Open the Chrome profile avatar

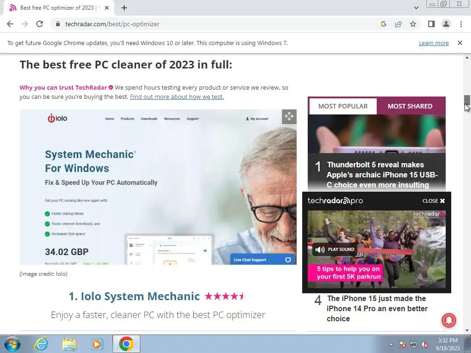[x=446, y=24]
